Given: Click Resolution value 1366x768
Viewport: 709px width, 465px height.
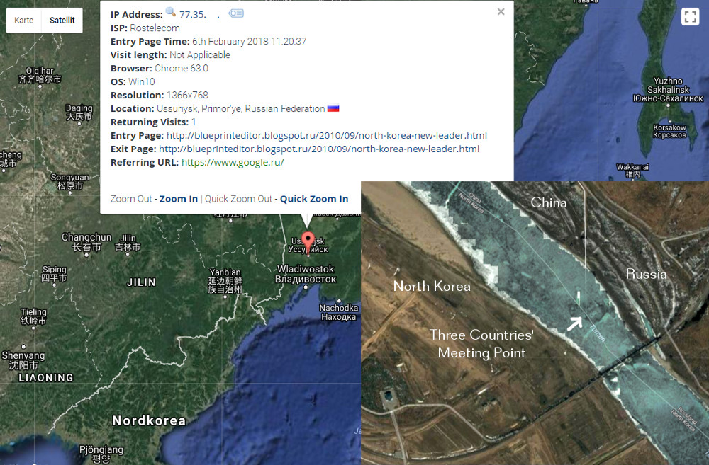Looking at the screenshot, I should (187, 96).
